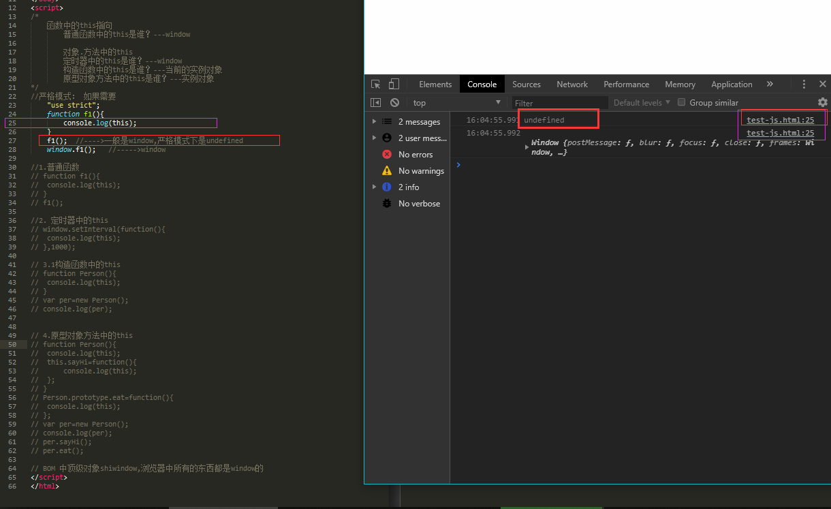This screenshot has width=831, height=509.
Task: Switch to the Sources tab
Action: (527, 84)
